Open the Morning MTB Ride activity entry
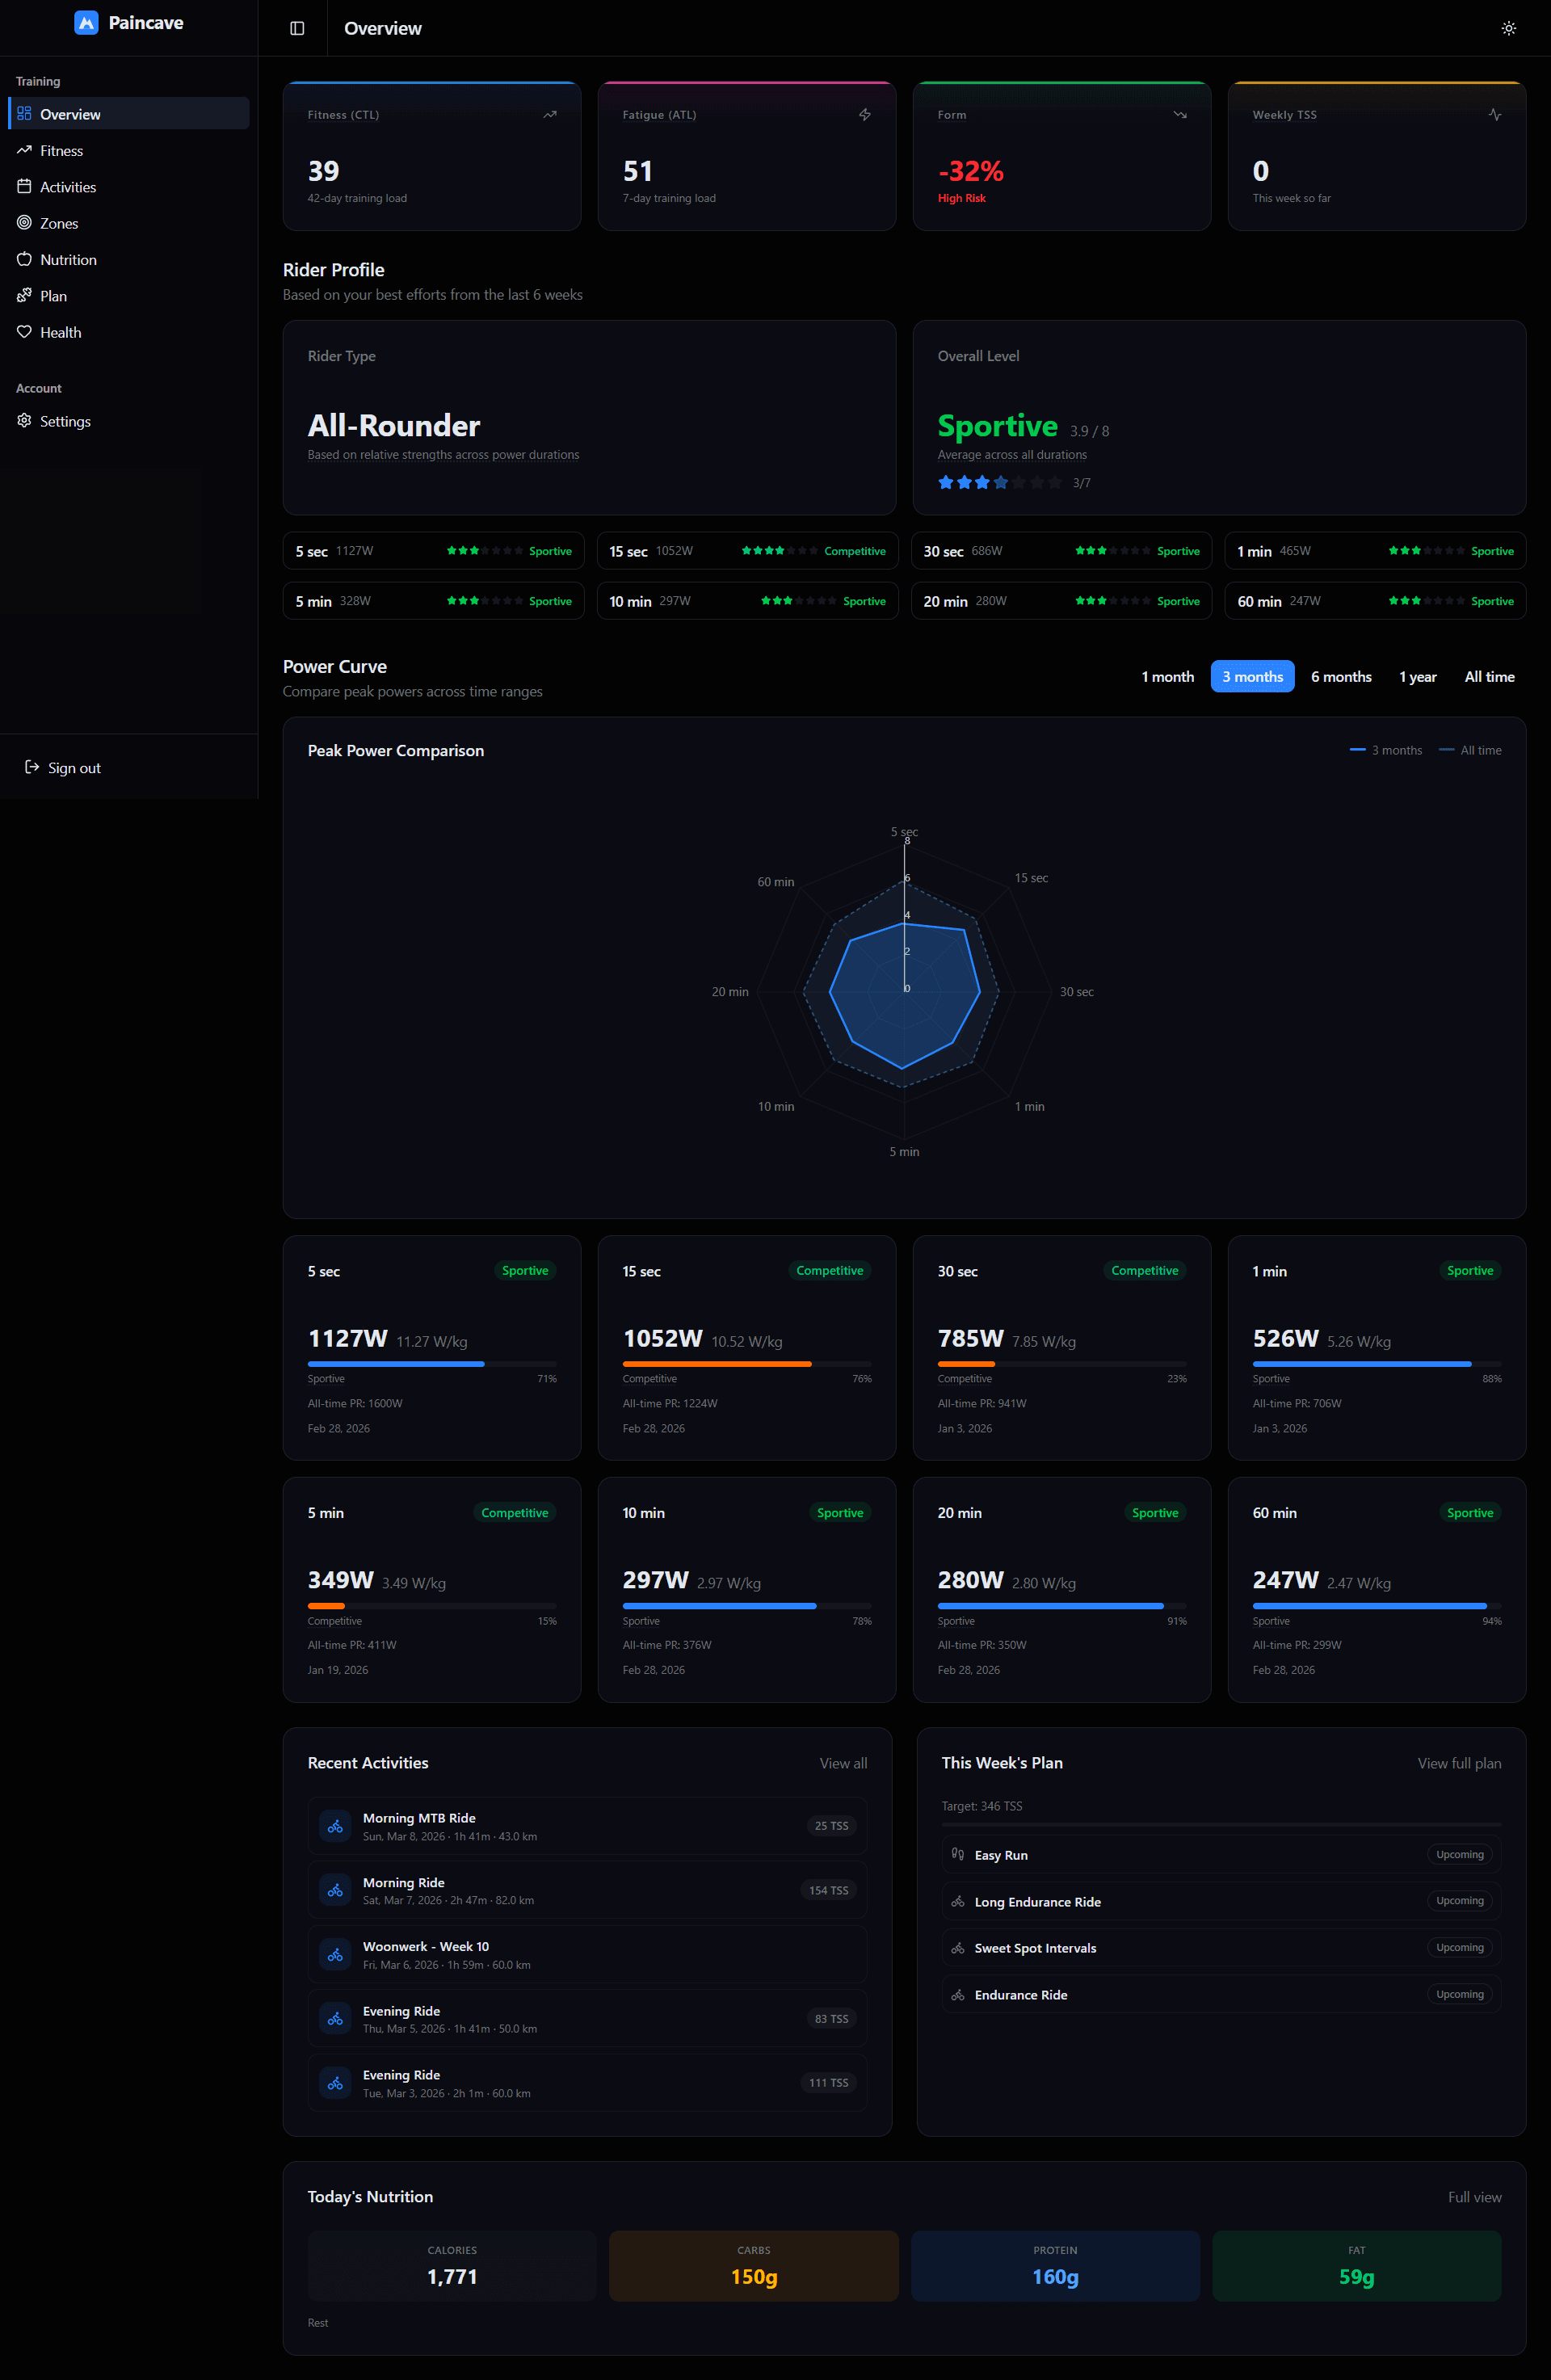The image size is (1551, 2380). tap(587, 1826)
